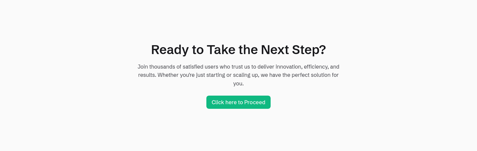
Task: Click the words scaling up in the paragraph
Action: coord(245,75)
